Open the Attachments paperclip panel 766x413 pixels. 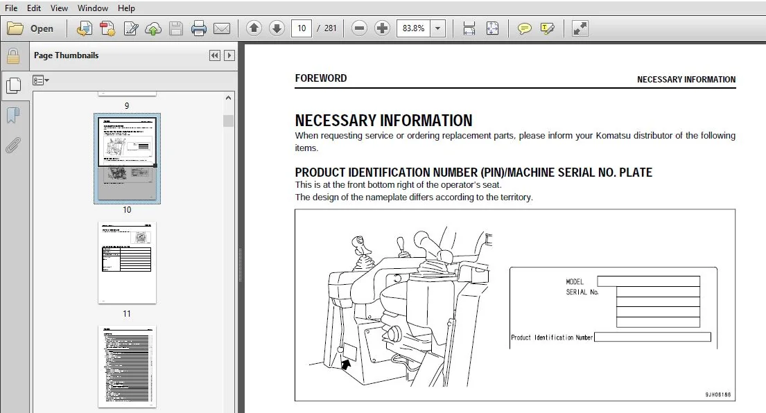point(13,145)
